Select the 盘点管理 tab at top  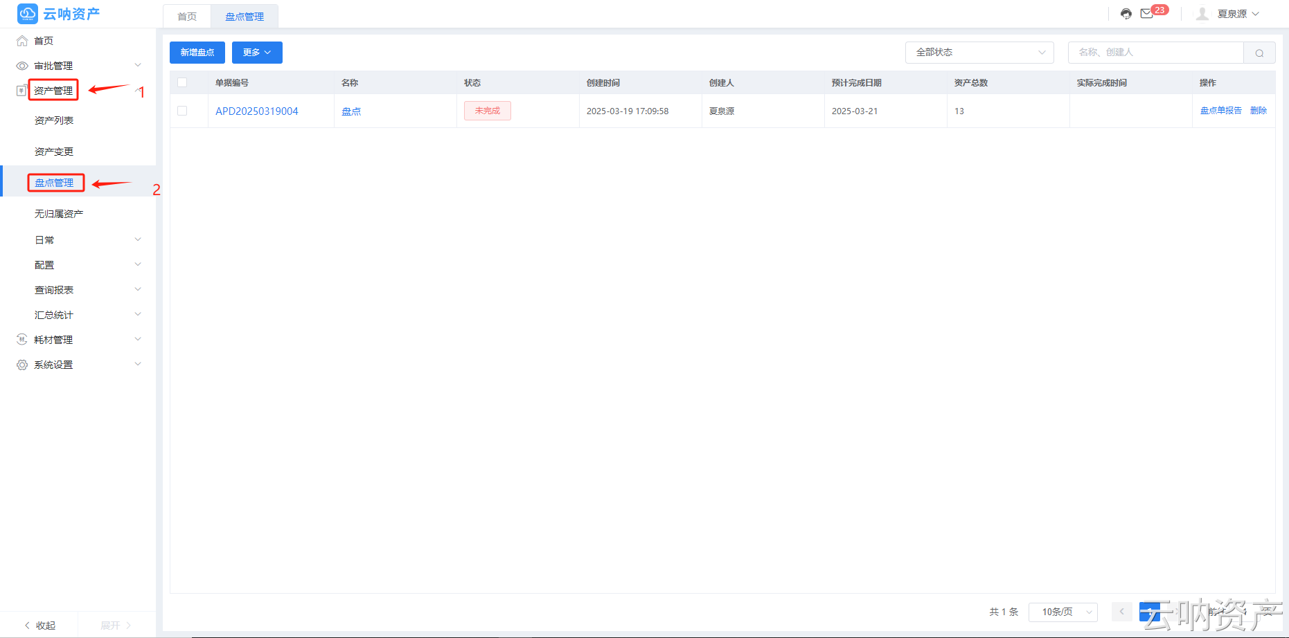point(245,17)
